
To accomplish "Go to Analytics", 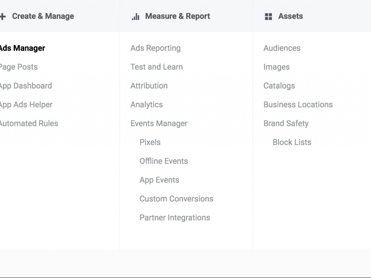I will (147, 105).
